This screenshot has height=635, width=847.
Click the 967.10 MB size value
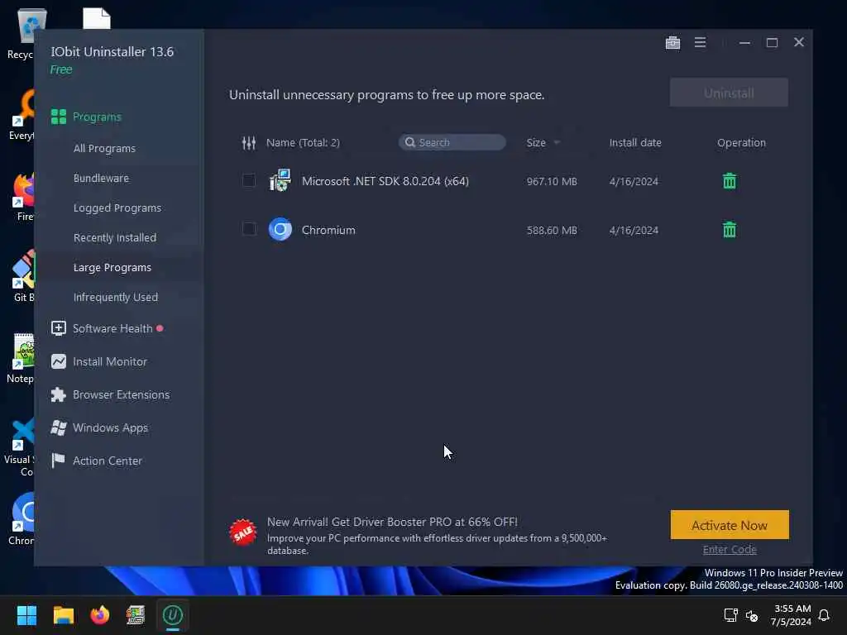pos(552,181)
